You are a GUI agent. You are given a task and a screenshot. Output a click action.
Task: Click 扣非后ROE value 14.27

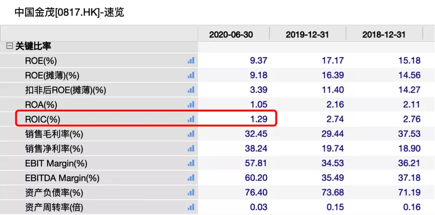pos(408,90)
